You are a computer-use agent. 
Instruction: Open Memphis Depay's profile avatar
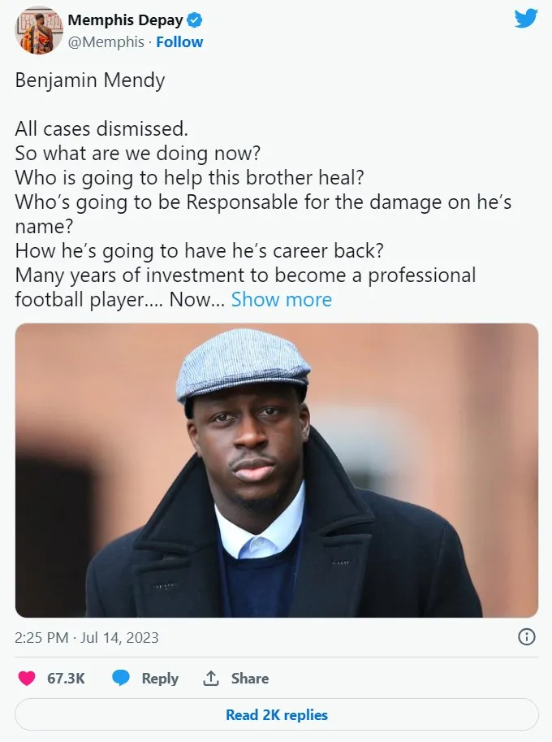point(38,30)
